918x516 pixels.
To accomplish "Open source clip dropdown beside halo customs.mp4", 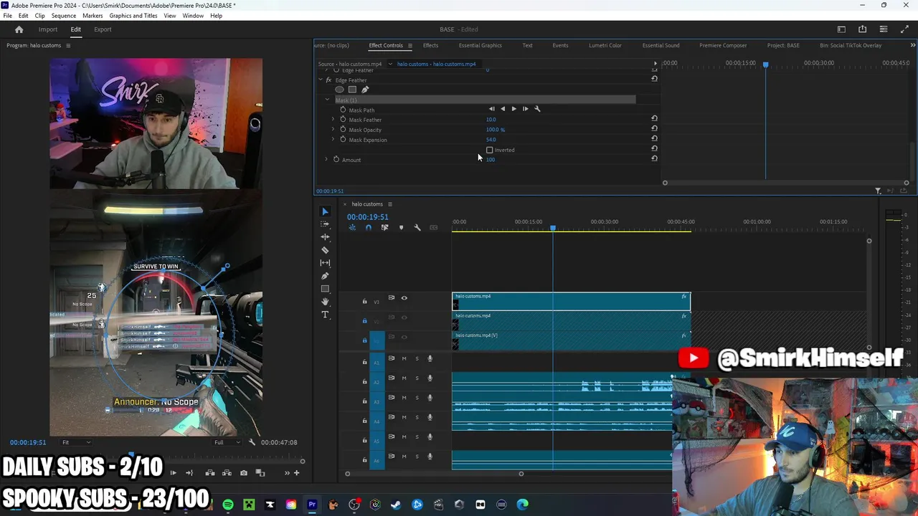I will pos(390,64).
